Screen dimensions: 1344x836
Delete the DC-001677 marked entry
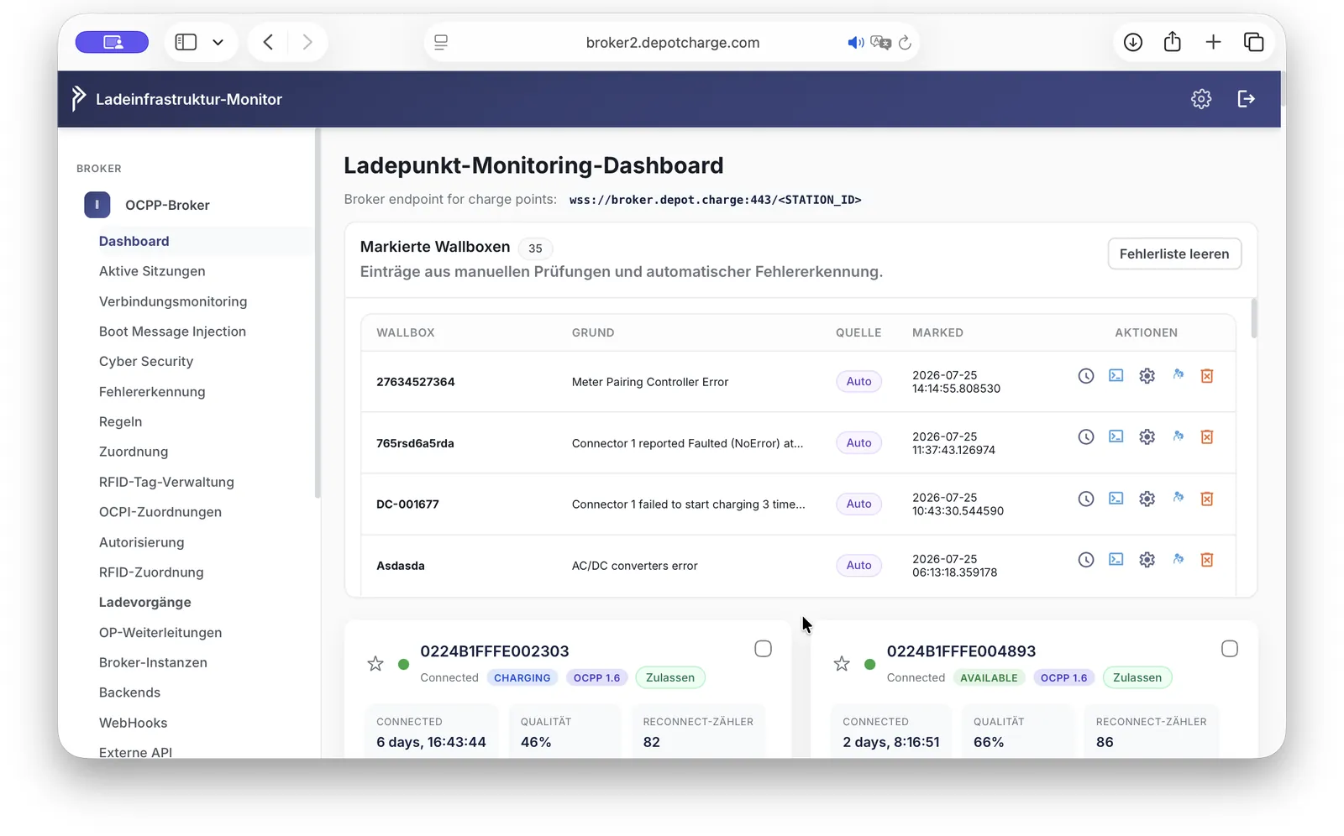[1207, 499]
